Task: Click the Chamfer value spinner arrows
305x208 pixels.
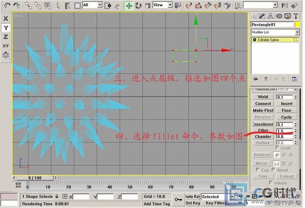Action: coord(296,136)
